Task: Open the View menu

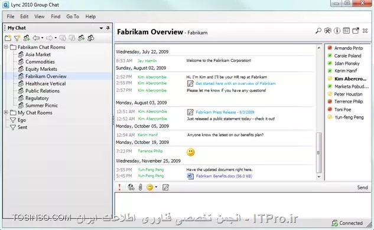Action: (x=40, y=17)
